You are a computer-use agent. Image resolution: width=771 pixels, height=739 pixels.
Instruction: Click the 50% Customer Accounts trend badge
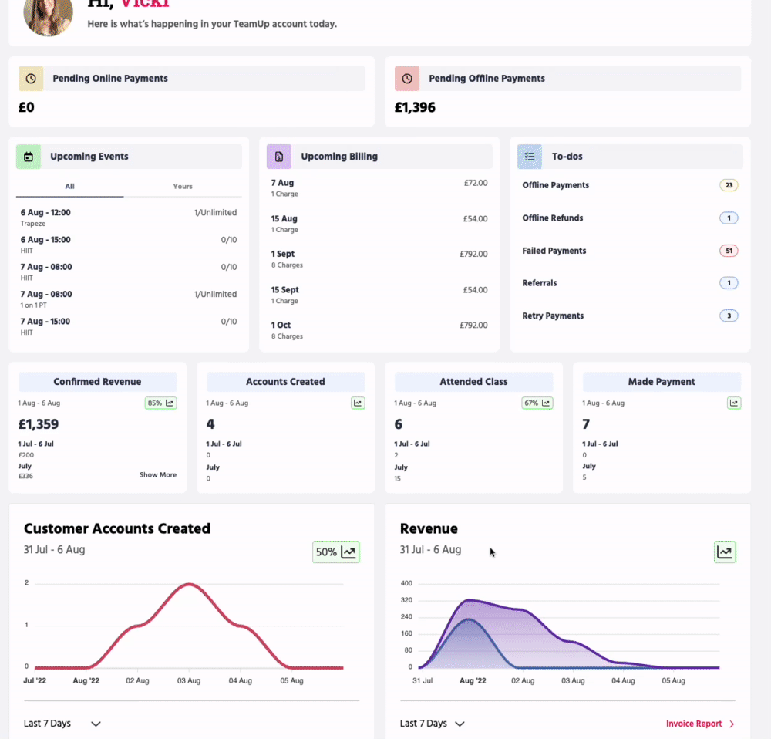point(336,552)
